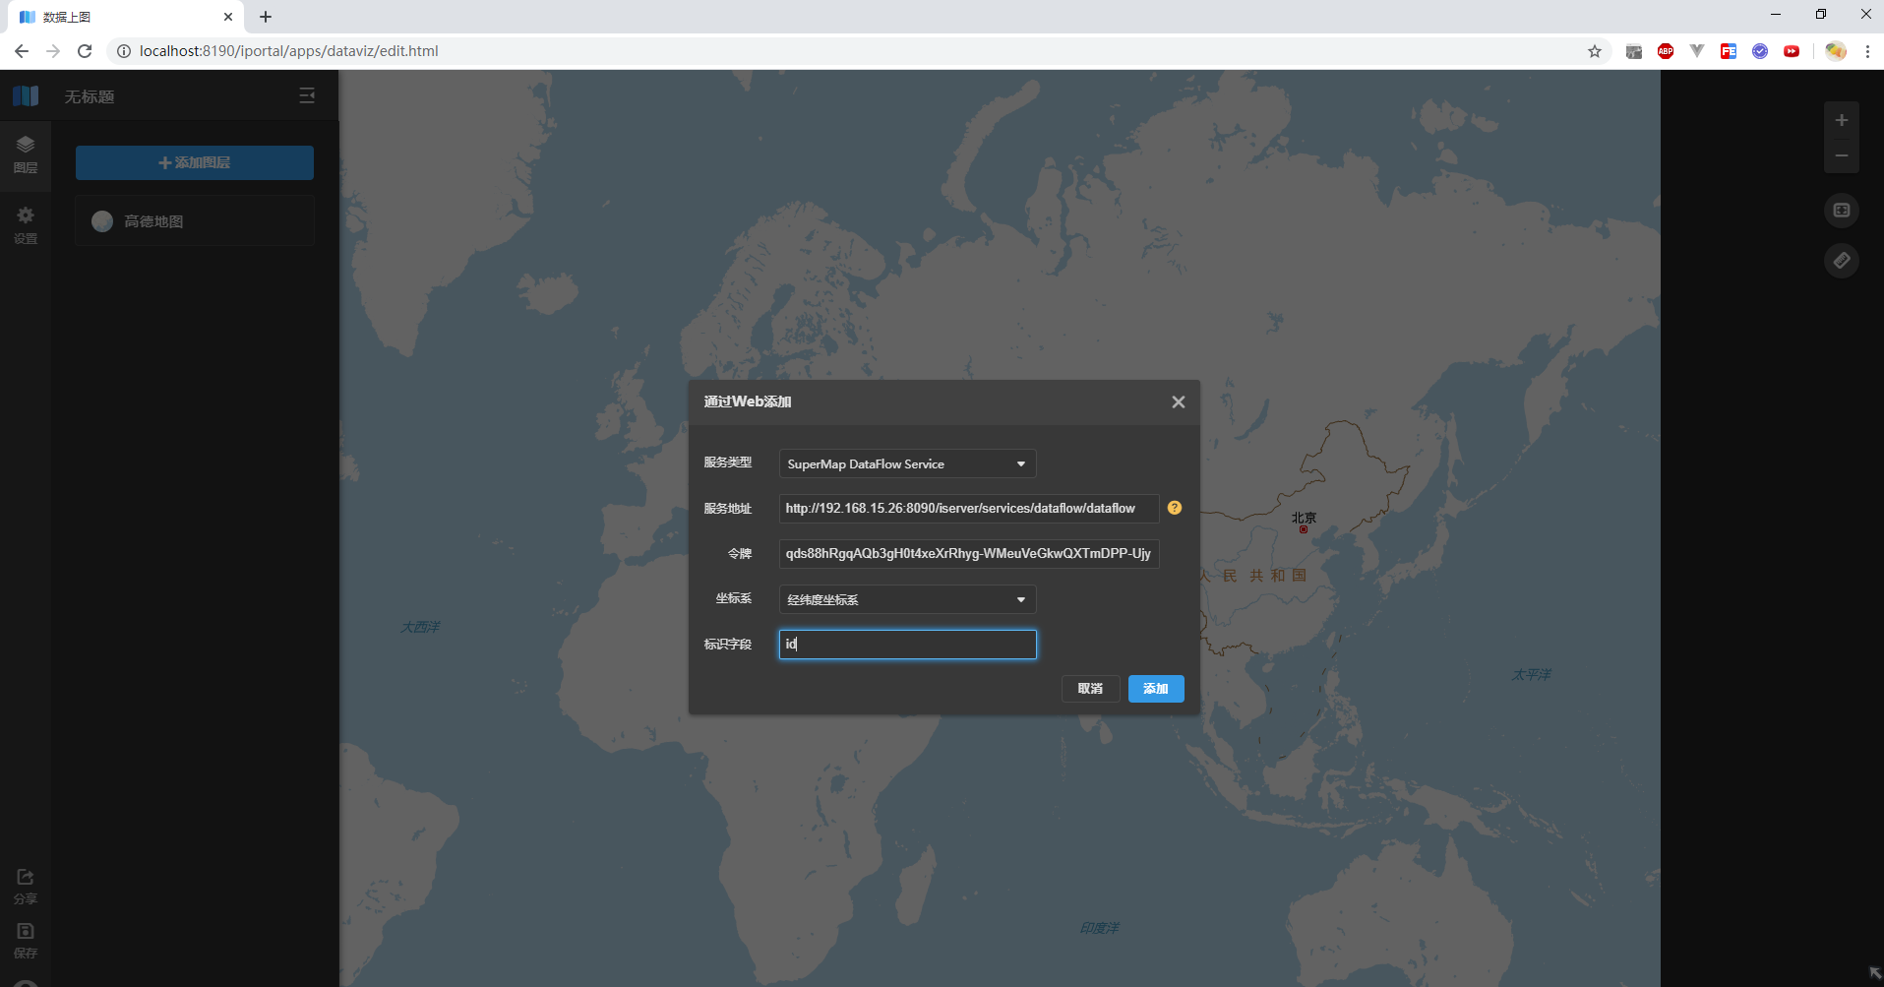This screenshot has width=1884, height=987.
Task: Click inside the 令牌 token input field
Action: [x=967, y=553]
